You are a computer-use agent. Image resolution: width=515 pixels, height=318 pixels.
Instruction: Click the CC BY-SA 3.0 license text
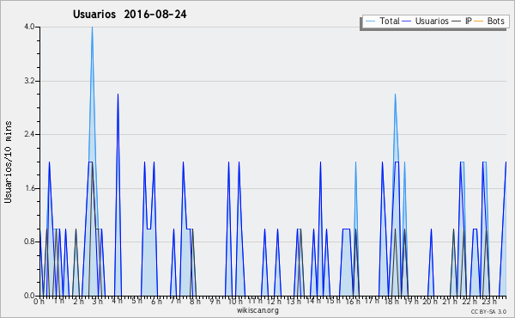[488, 312]
